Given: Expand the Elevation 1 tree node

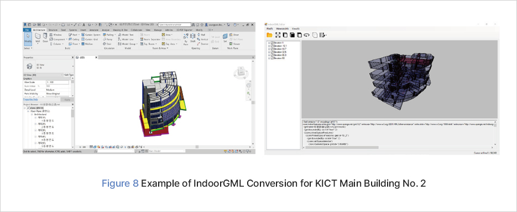Looking at the screenshot, I should (269, 42).
